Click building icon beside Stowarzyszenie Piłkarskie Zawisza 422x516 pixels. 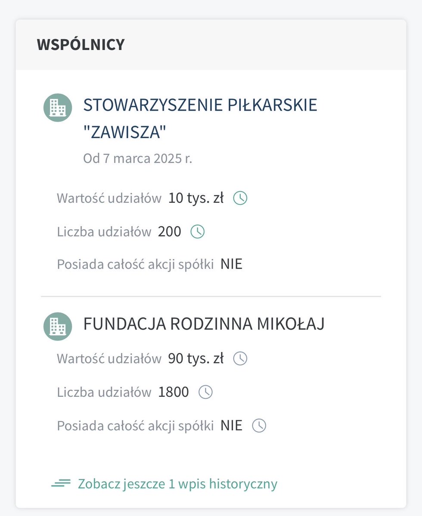58,108
